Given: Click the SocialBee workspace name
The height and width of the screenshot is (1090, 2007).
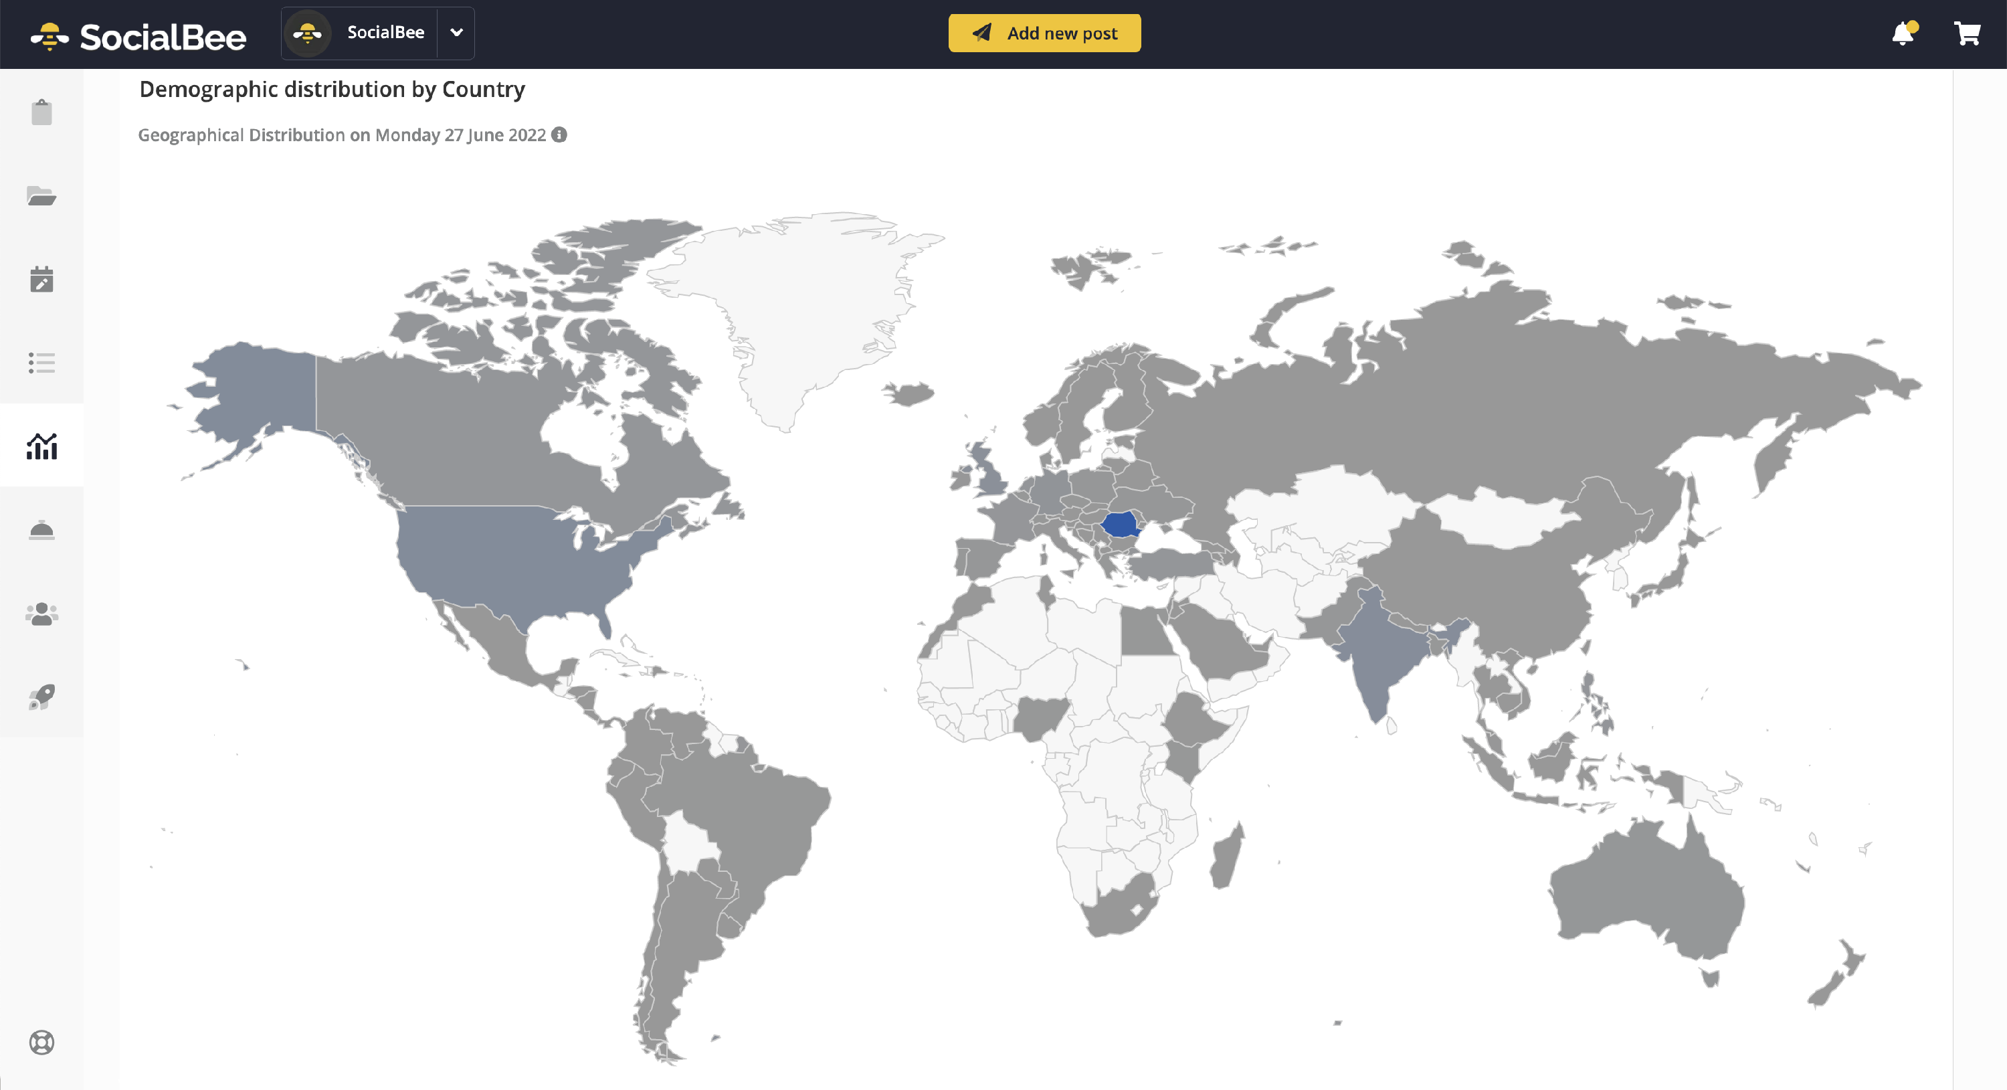Looking at the screenshot, I should tap(385, 32).
